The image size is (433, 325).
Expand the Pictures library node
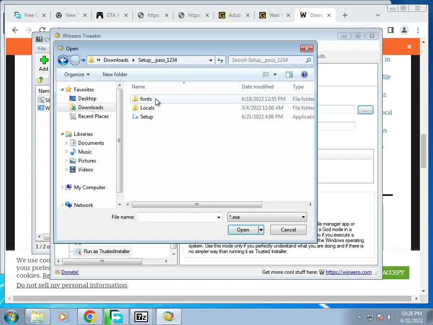pyautogui.click(x=66, y=160)
